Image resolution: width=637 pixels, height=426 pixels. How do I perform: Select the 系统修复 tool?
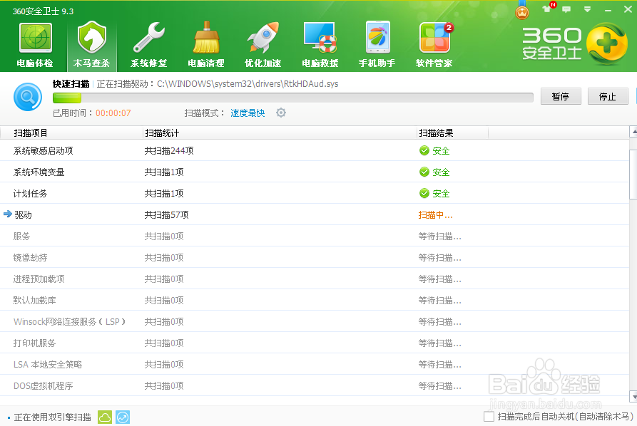tap(149, 43)
